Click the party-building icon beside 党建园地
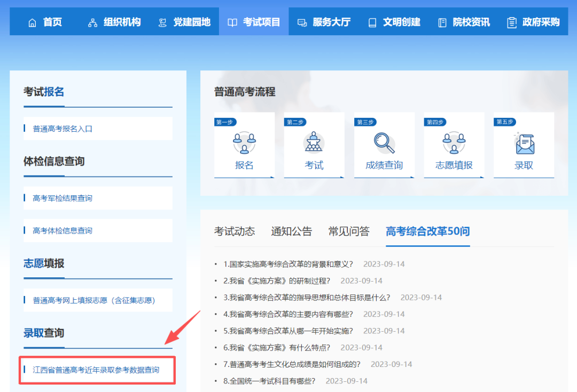Screen dimensions: 577x392 point(162,23)
